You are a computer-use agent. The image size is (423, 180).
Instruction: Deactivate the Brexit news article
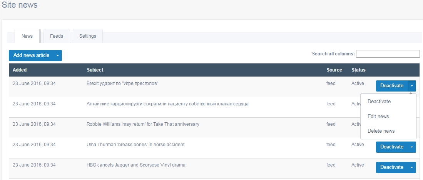point(392,86)
